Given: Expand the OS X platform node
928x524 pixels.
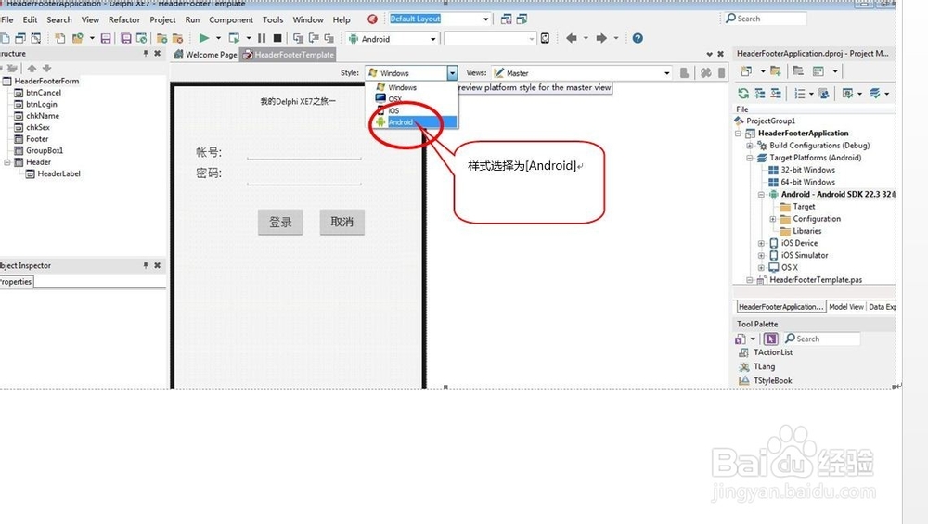Looking at the screenshot, I should [761, 267].
